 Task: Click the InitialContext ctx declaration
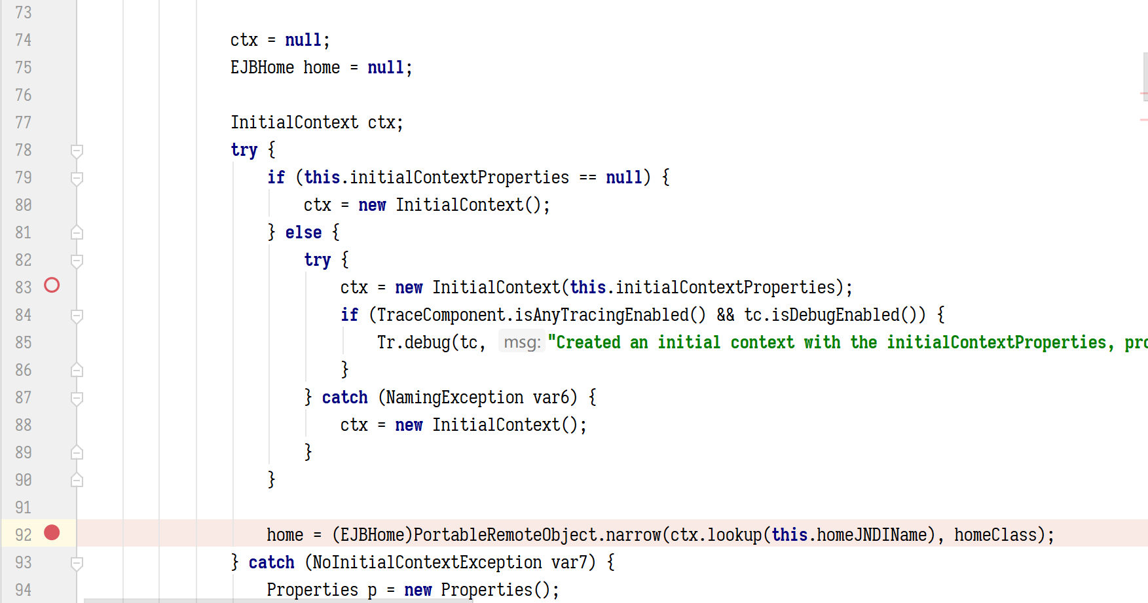[317, 122]
